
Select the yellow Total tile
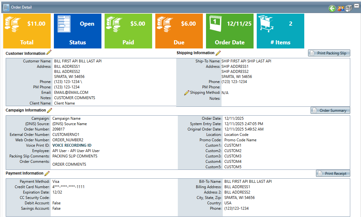click(27, 31)
